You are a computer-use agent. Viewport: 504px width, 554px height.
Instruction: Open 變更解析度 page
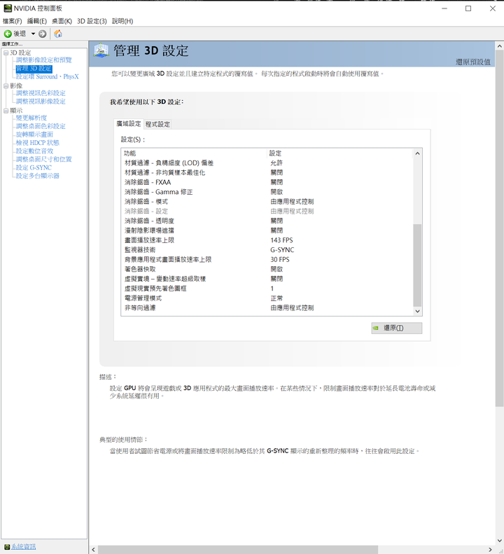point(31,118)
